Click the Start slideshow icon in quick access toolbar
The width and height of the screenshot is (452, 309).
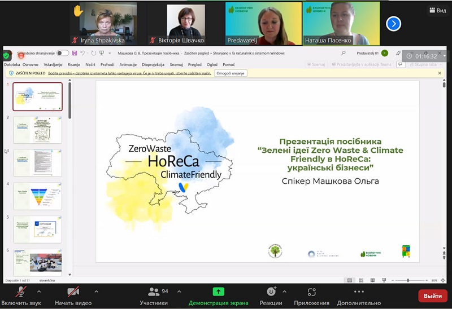point(102,53)
